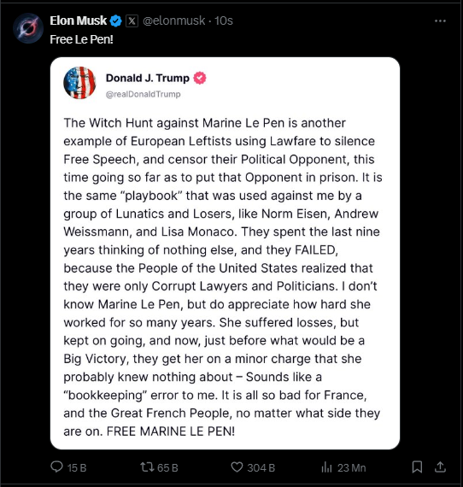Click Elon Musk's blue verified badge
Screen dimensions: 463x487
116,21
